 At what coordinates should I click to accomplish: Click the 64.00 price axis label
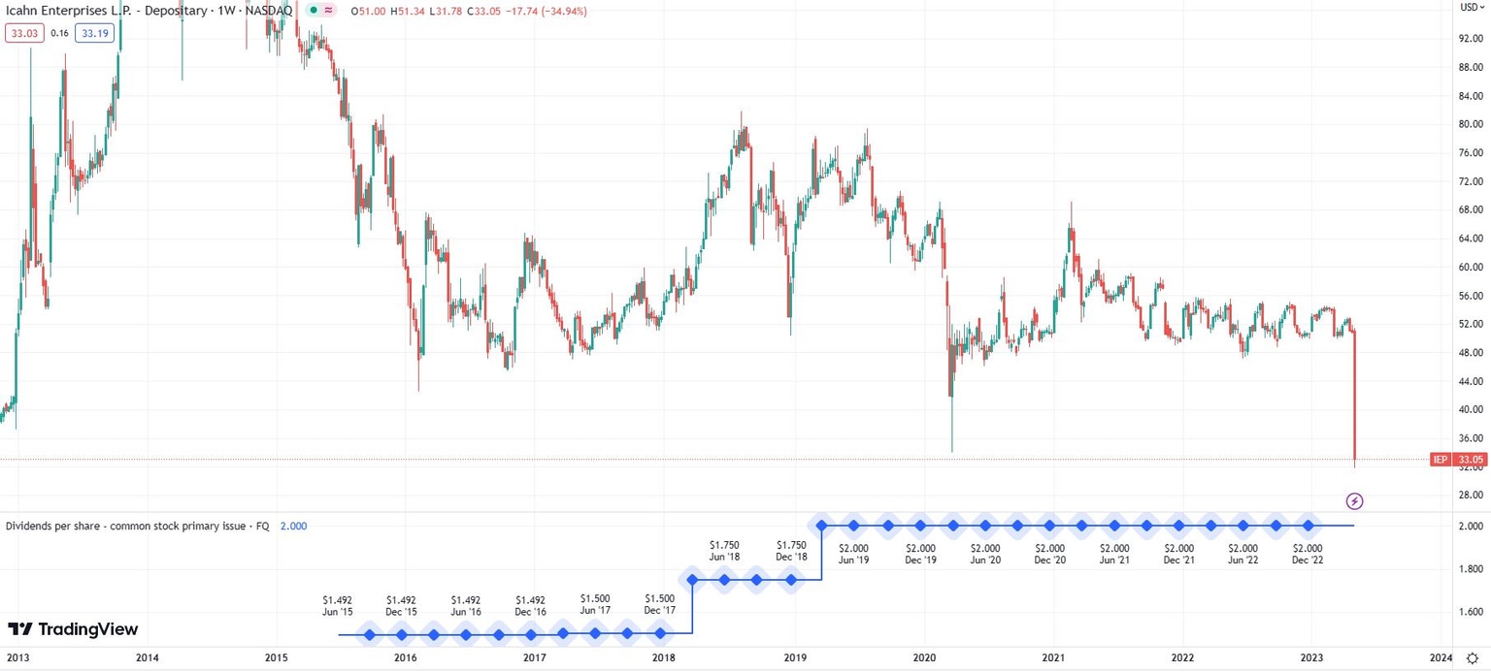pos(1471,239)
